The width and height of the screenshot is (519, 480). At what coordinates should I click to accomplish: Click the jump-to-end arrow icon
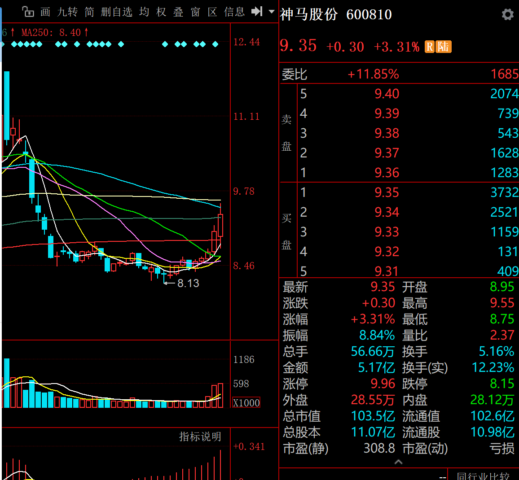(257, 12)
